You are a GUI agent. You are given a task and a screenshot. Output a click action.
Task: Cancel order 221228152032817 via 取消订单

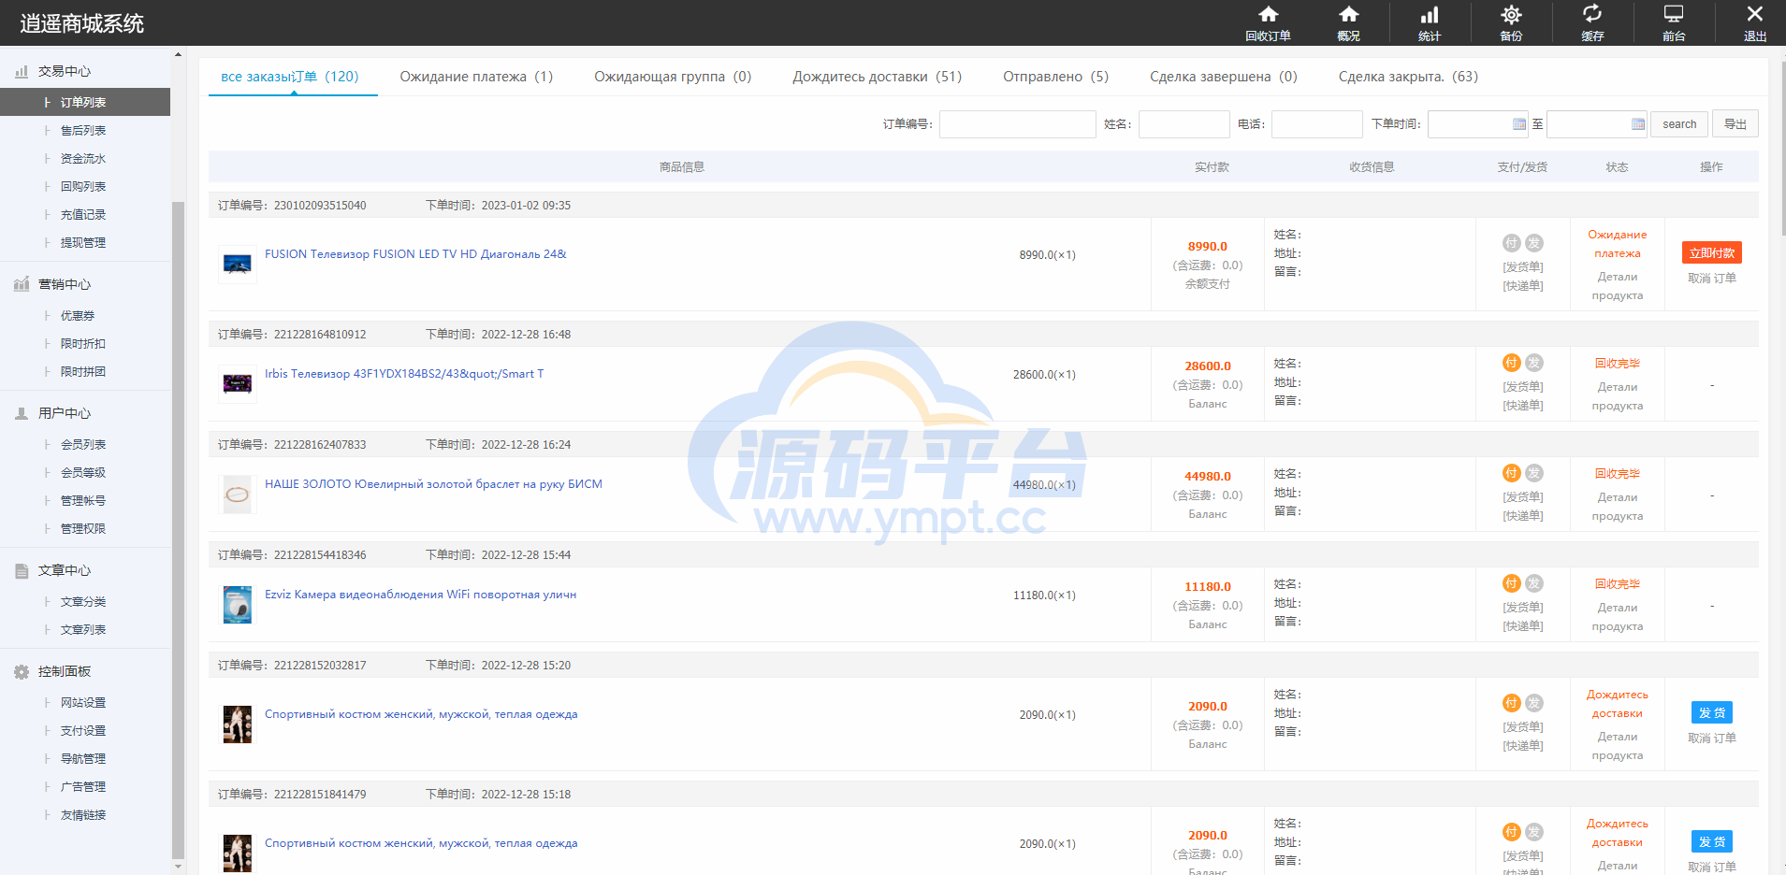[1712, 739]
